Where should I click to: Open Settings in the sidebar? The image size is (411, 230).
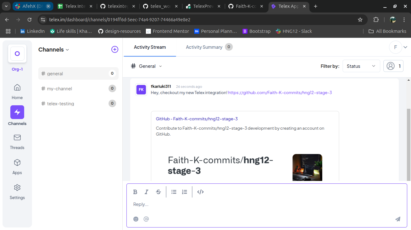pyautogui.click(x=17, y=192)
